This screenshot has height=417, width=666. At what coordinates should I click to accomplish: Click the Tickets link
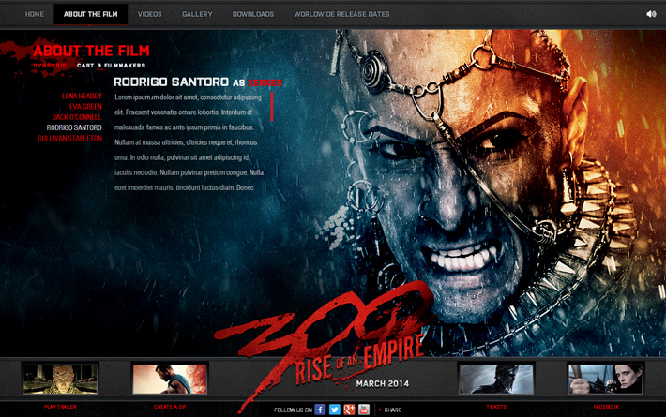[x=496, y=407]
